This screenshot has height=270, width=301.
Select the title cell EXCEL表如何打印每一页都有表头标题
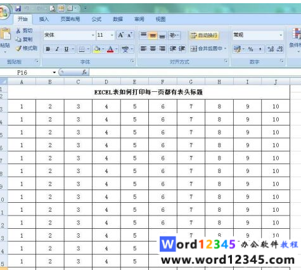(148, 92)
